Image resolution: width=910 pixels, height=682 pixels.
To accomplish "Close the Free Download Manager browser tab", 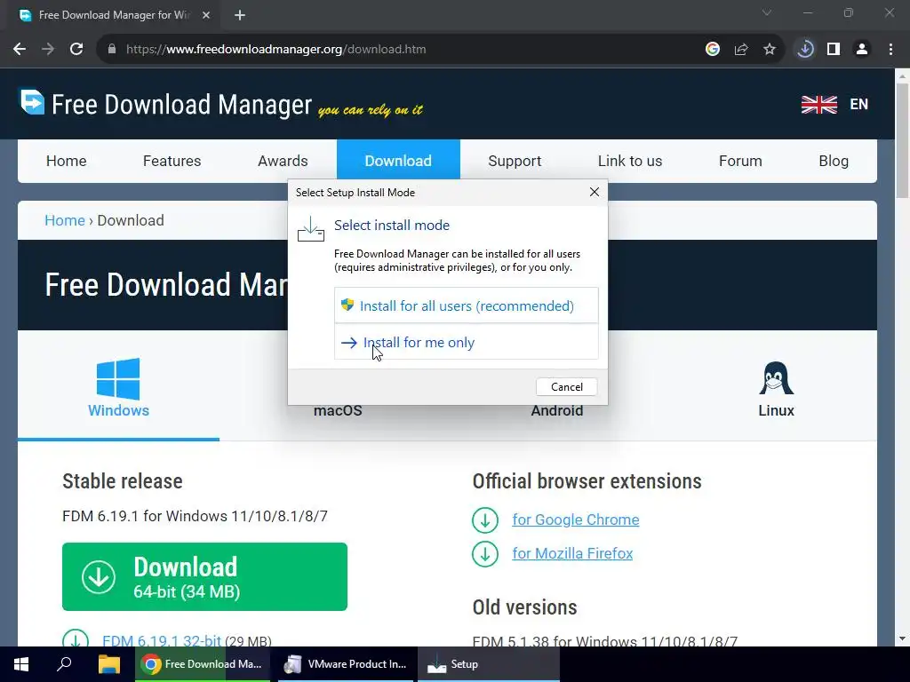I will point(206,15).
